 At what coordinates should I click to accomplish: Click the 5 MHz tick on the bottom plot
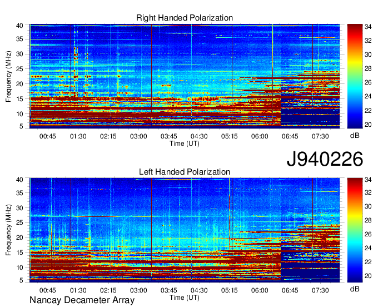tap(21, 280)
